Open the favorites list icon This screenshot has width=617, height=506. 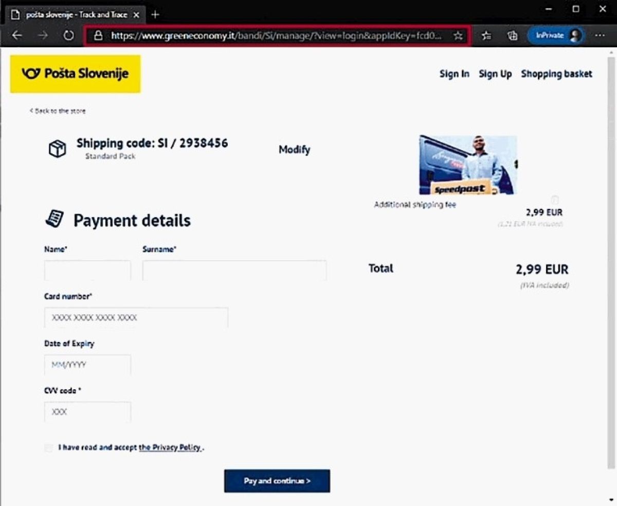[x=486, y=35]
